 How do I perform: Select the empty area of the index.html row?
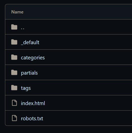tap(88, 103)
